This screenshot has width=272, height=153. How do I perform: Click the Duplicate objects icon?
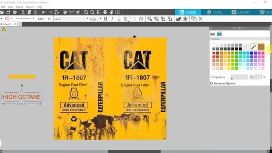(194, 19)
